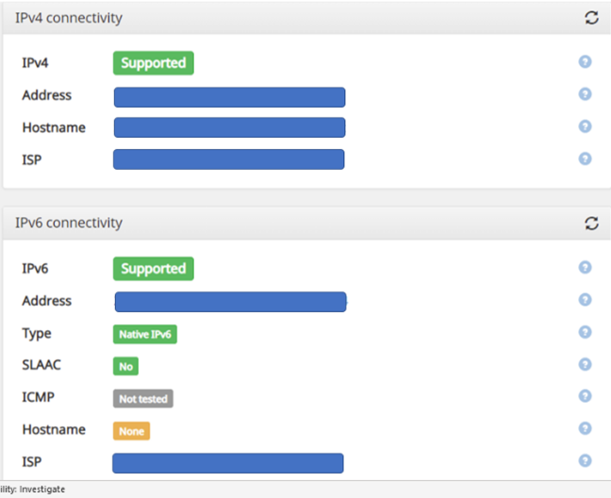Screen dimensions: 611x498
Task: Open help for IPv4 Supported row
Action: point(585,62)
